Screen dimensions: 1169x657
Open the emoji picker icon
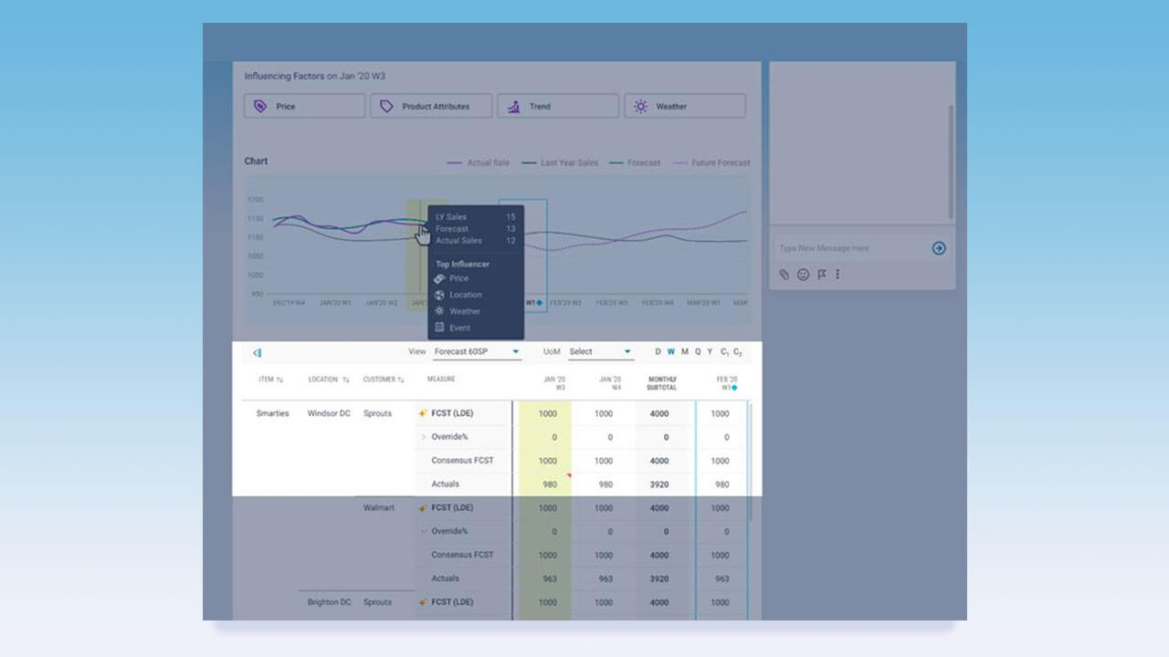(803, 274)
